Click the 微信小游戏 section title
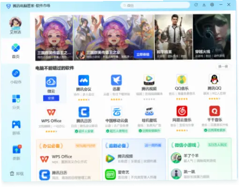Viewport: 239px width, 187px height. pyautogui.click(x=185, y=145)
